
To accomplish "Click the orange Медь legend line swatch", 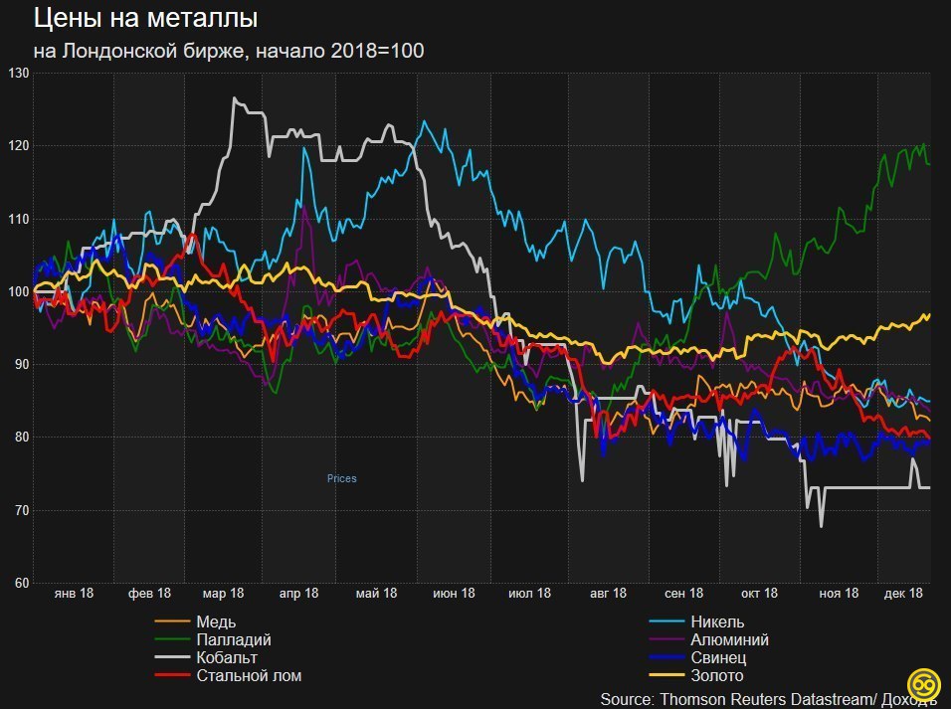I will pyautogui.click(x=172, y=621).
